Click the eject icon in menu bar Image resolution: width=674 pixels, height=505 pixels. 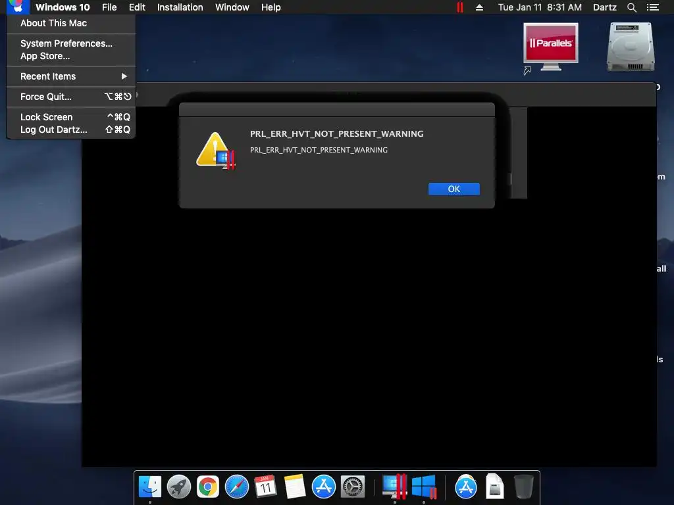[x=479, y=7]
